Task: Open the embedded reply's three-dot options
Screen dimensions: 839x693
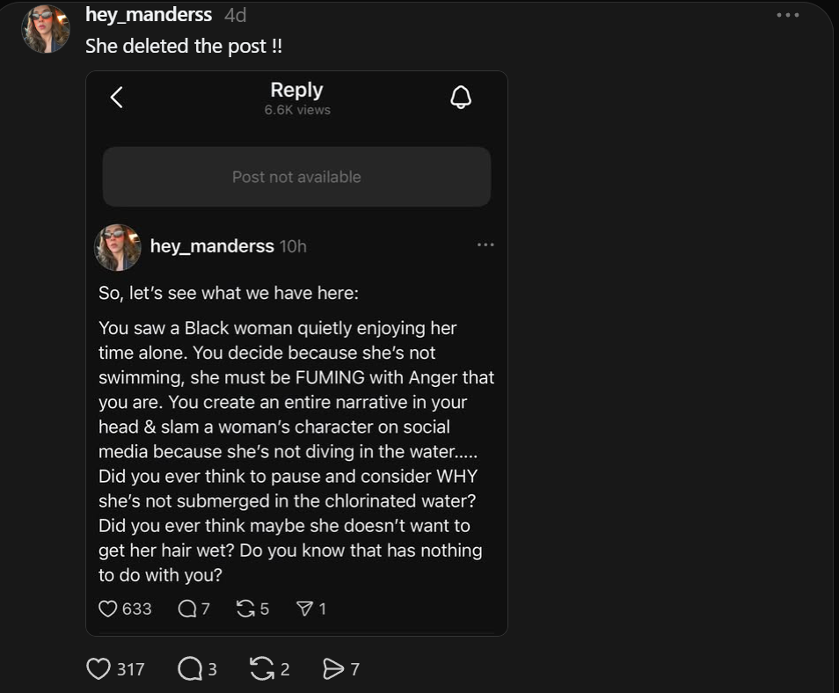Action: (x=485, y=244)
